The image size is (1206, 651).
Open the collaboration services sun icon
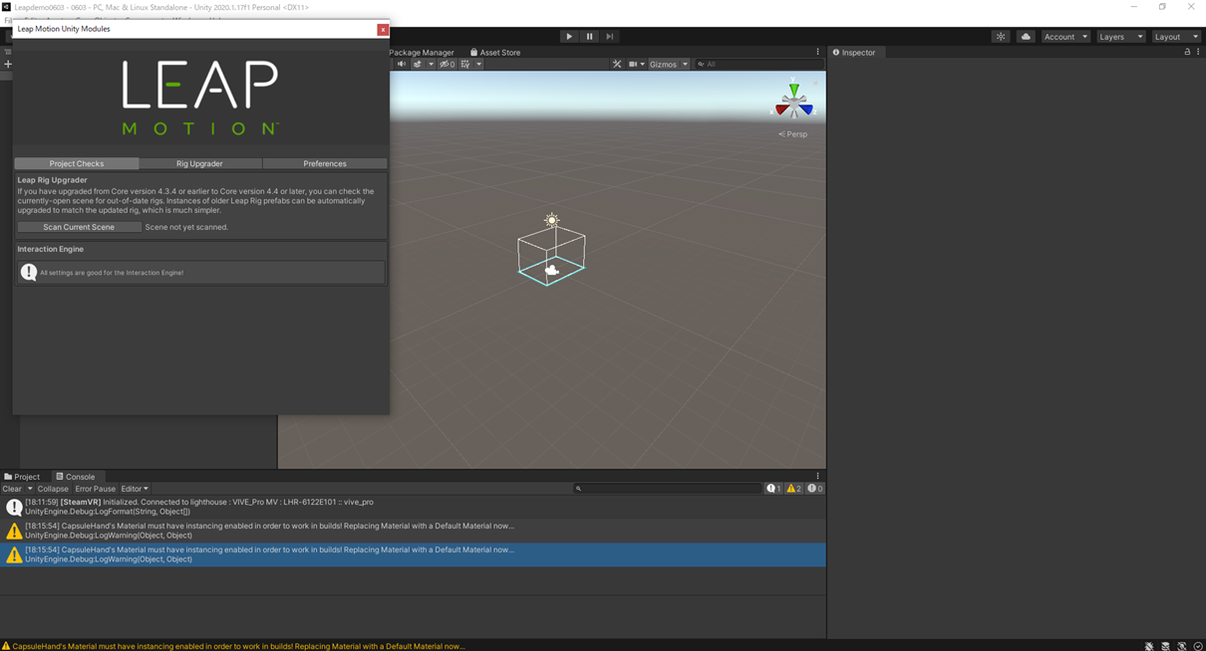point(1001,37)
